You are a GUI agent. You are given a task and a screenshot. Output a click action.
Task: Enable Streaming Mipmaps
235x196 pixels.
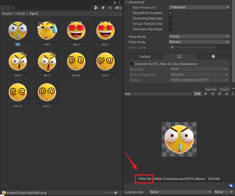[x=170, y=18]
